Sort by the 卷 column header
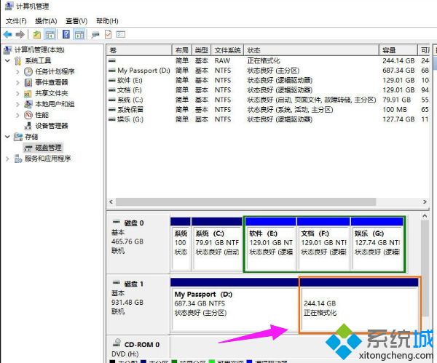Image resolution: width=437 pixels, height=363 pixels. tap(139, 50)
